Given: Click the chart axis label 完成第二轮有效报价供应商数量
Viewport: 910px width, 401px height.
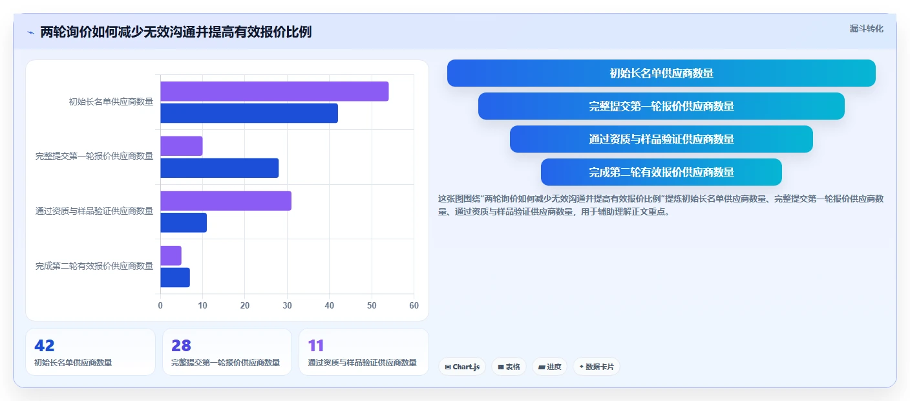Looking at the screenshot, I should point(94,266).
